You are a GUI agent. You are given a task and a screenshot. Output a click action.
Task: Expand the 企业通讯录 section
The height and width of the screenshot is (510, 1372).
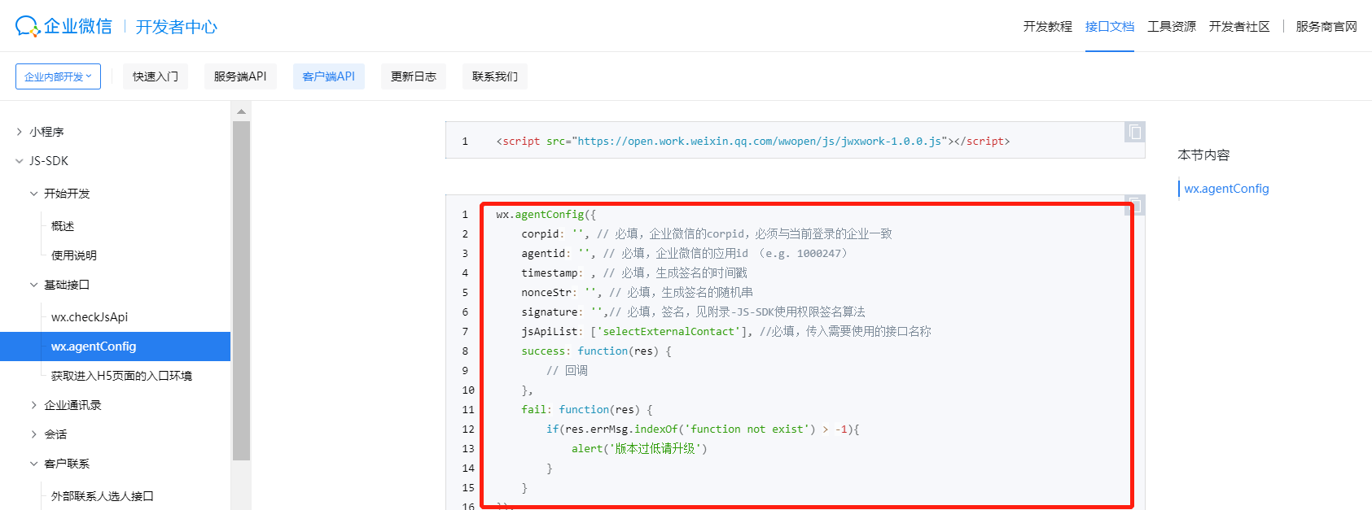(34, 405)
